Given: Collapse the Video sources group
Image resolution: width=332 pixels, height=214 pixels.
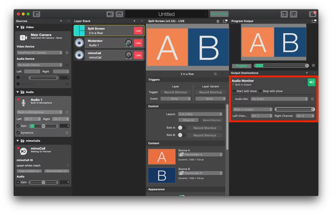Looking at the screenshot, I should [18, 27].
